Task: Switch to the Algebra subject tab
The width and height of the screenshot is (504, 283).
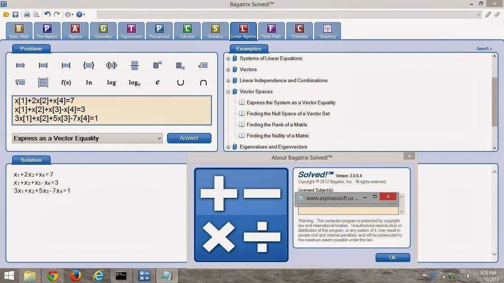Action: (x=75, y=31)
